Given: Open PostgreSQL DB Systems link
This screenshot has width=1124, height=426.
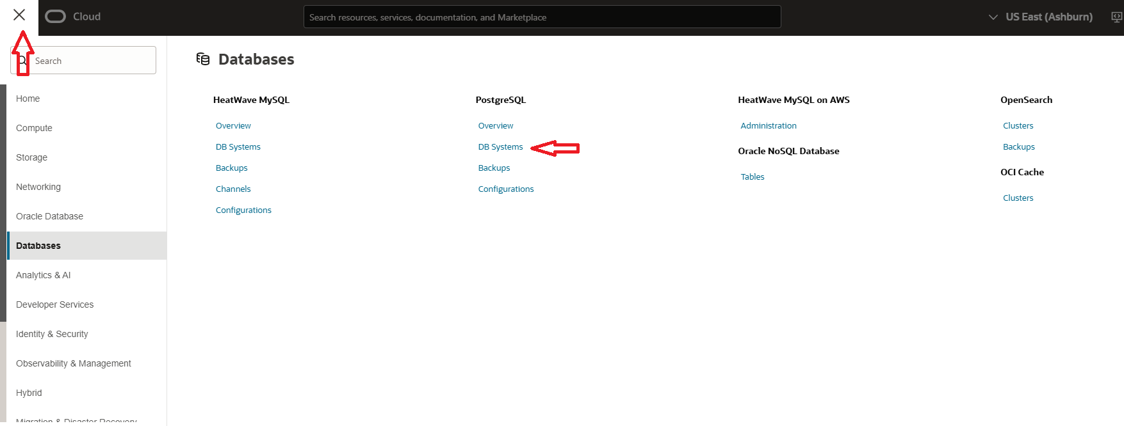Looking at the screenshot, I should (500, 147).
